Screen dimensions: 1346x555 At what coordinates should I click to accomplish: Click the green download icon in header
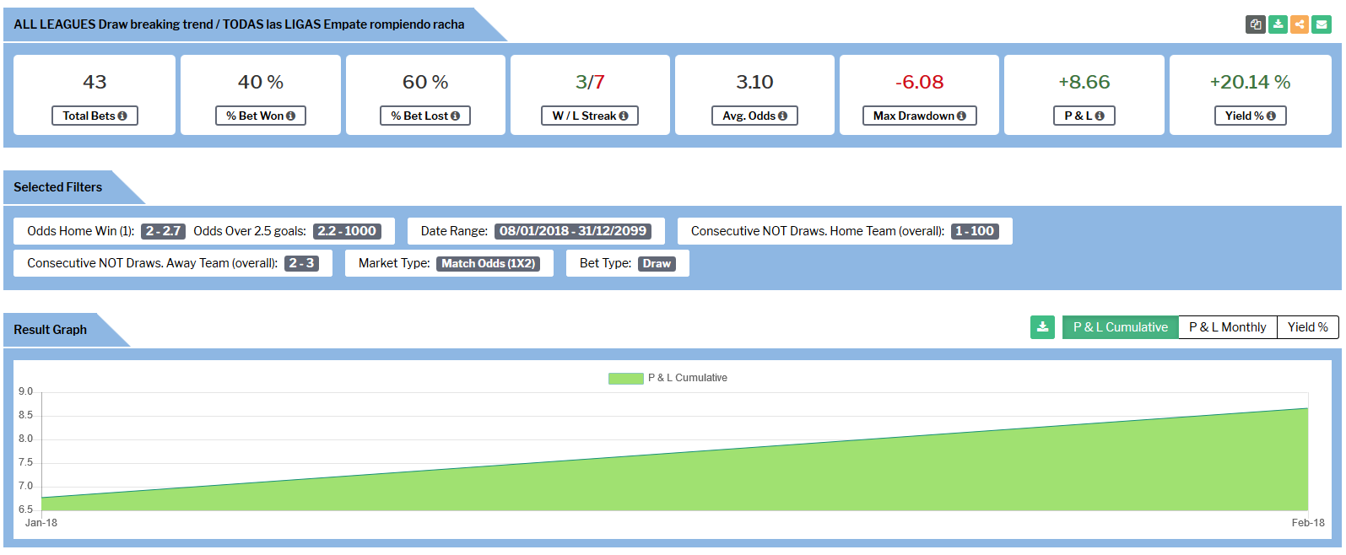pyautogui.click(x=1278, y=24)
